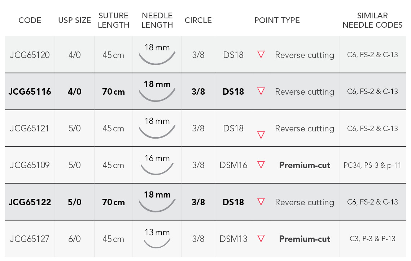The image size is (411, 261).
Task: Click similar codes PC34, PS-3 & p-11
Action: click(372, 165)
